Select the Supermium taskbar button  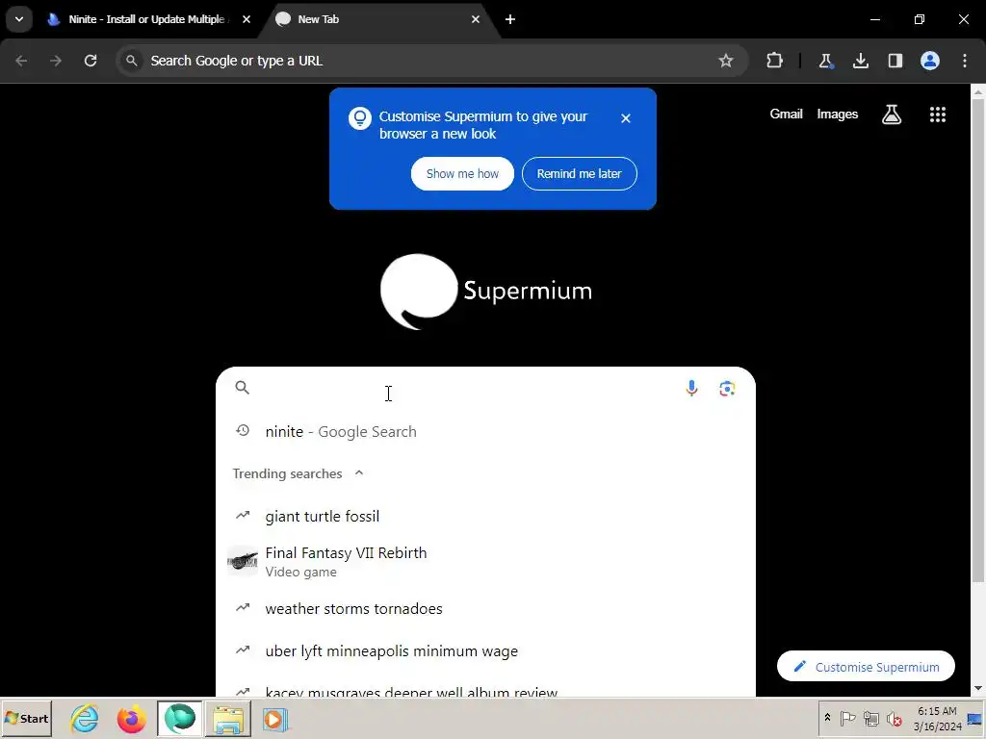point(180,719)
